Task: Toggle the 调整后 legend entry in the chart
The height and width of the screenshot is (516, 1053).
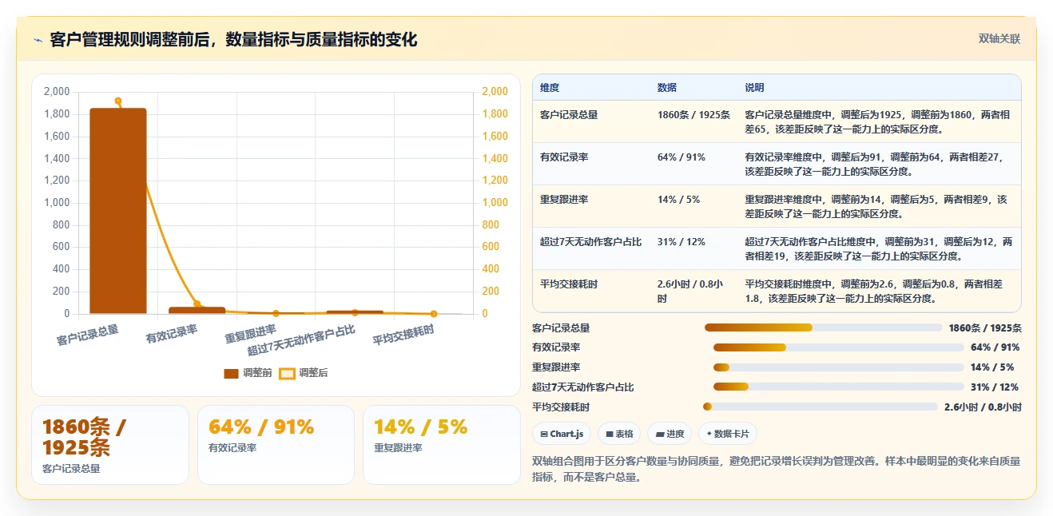Action: [304, 373]
